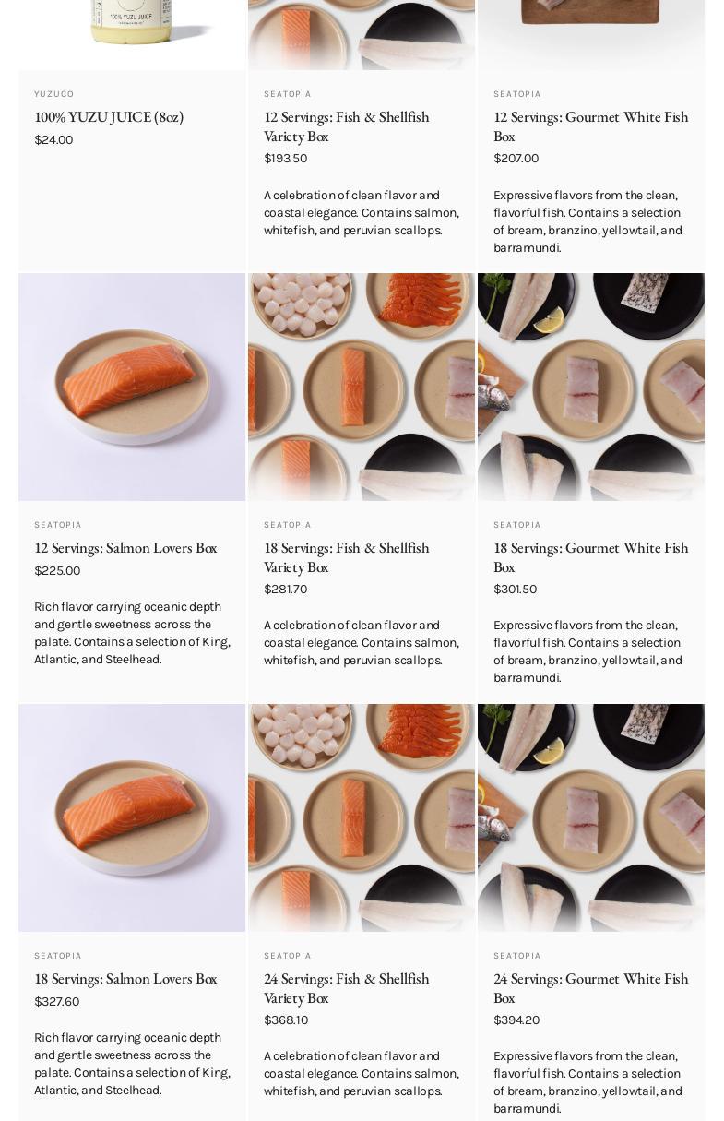Click the 12 Servings Salmon Lovers Box photo

(x=132, y=387)
